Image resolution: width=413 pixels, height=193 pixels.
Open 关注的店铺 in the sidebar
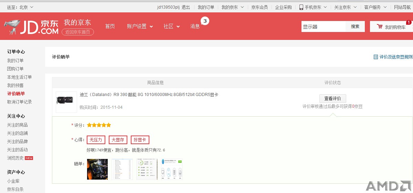point(18,133)
